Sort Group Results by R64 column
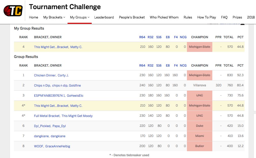The width and height of the screenshot is (256, 158). [x=142, y=65]
